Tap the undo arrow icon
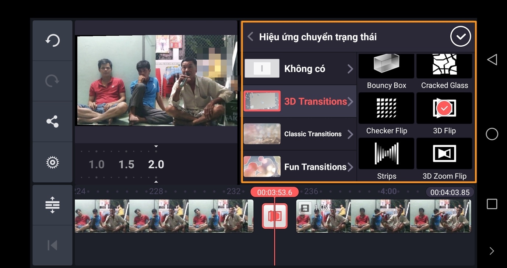Viewport: 507px width, 268px height. click(52, 40)
